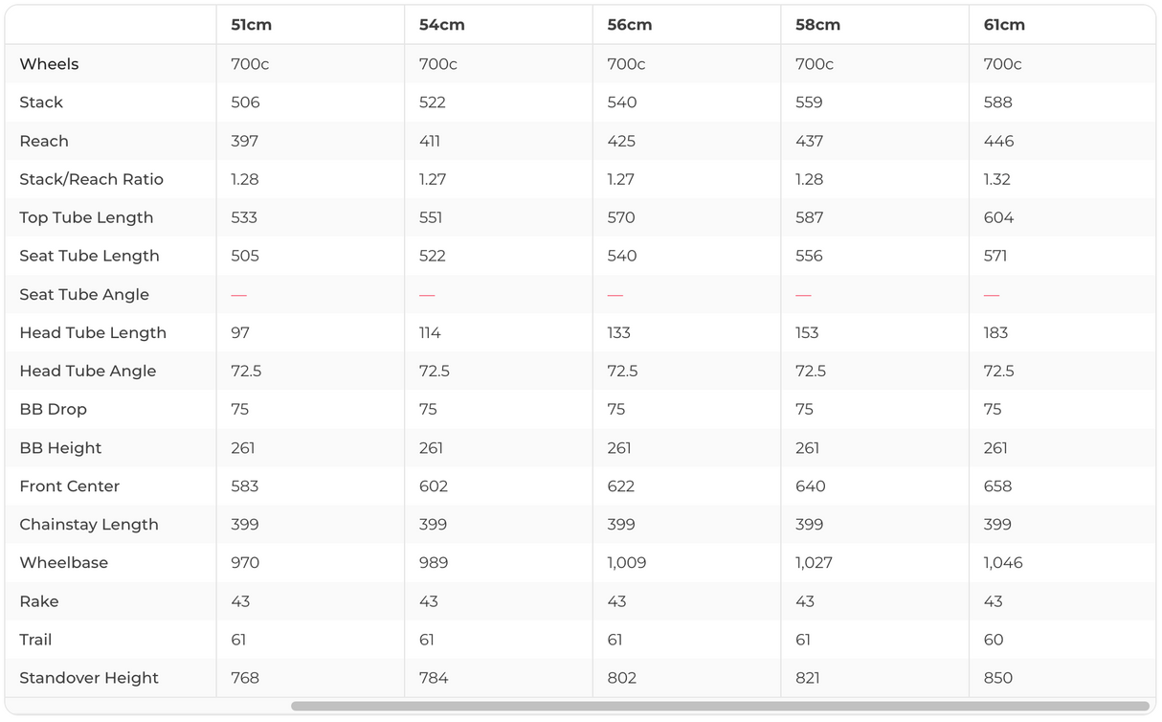Click the horizontal scrollbar below the table
Screen dimensions: 1162x722
coord(720,706)
